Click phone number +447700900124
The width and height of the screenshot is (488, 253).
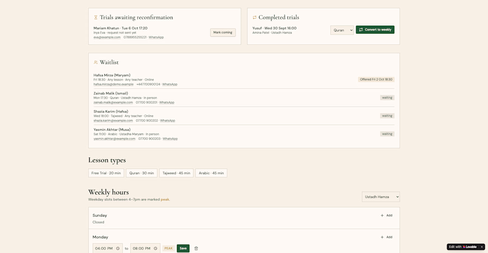(x=148, y=84)
